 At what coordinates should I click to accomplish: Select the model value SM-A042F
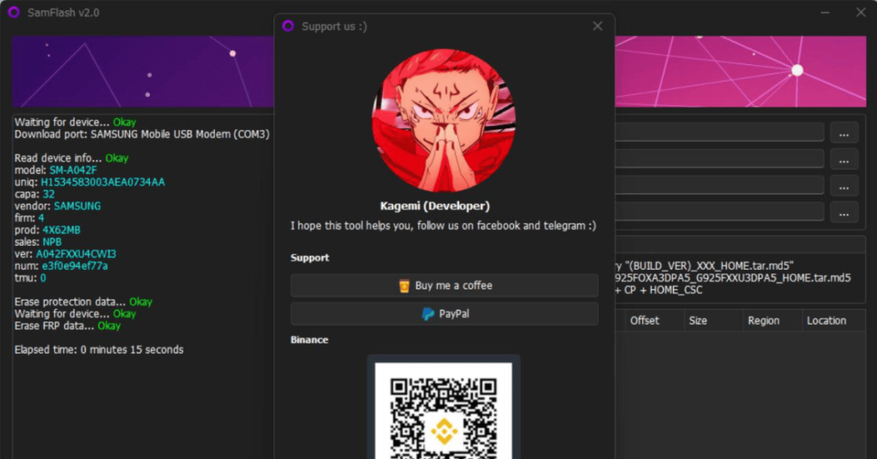pyautogui.click(x=73, y=170)
